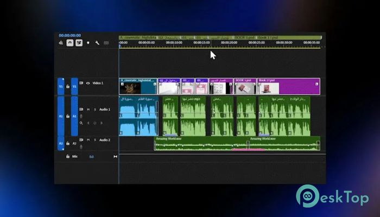Toggle sync lock on Audio 1
This screenshot has height=217, width=380.
point(81,110)
